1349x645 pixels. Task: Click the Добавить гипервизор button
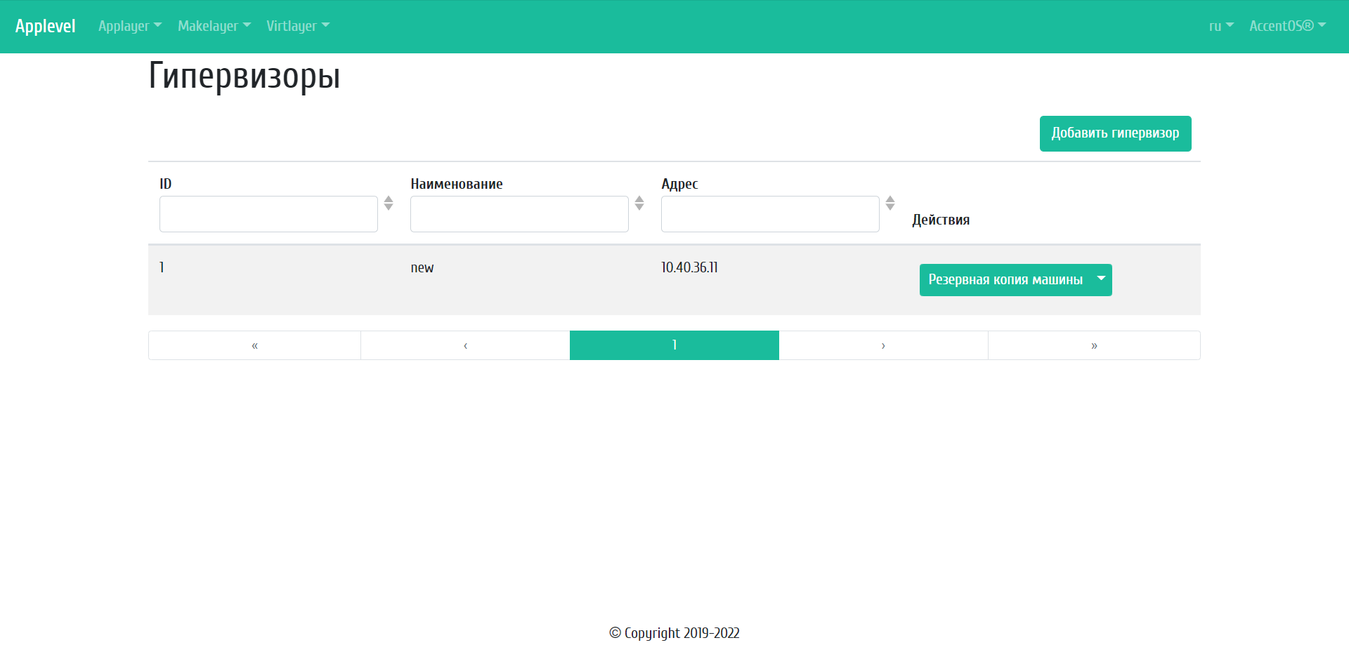1115,133
